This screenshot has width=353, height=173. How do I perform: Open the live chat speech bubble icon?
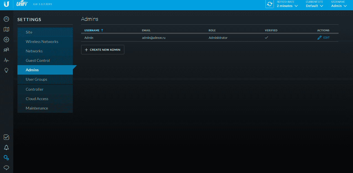[x=6, y=168]
